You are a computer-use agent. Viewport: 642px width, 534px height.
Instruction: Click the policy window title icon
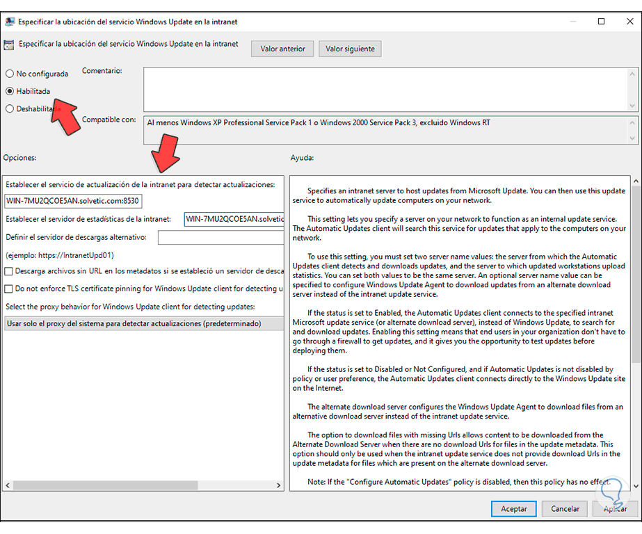[10, 22]
